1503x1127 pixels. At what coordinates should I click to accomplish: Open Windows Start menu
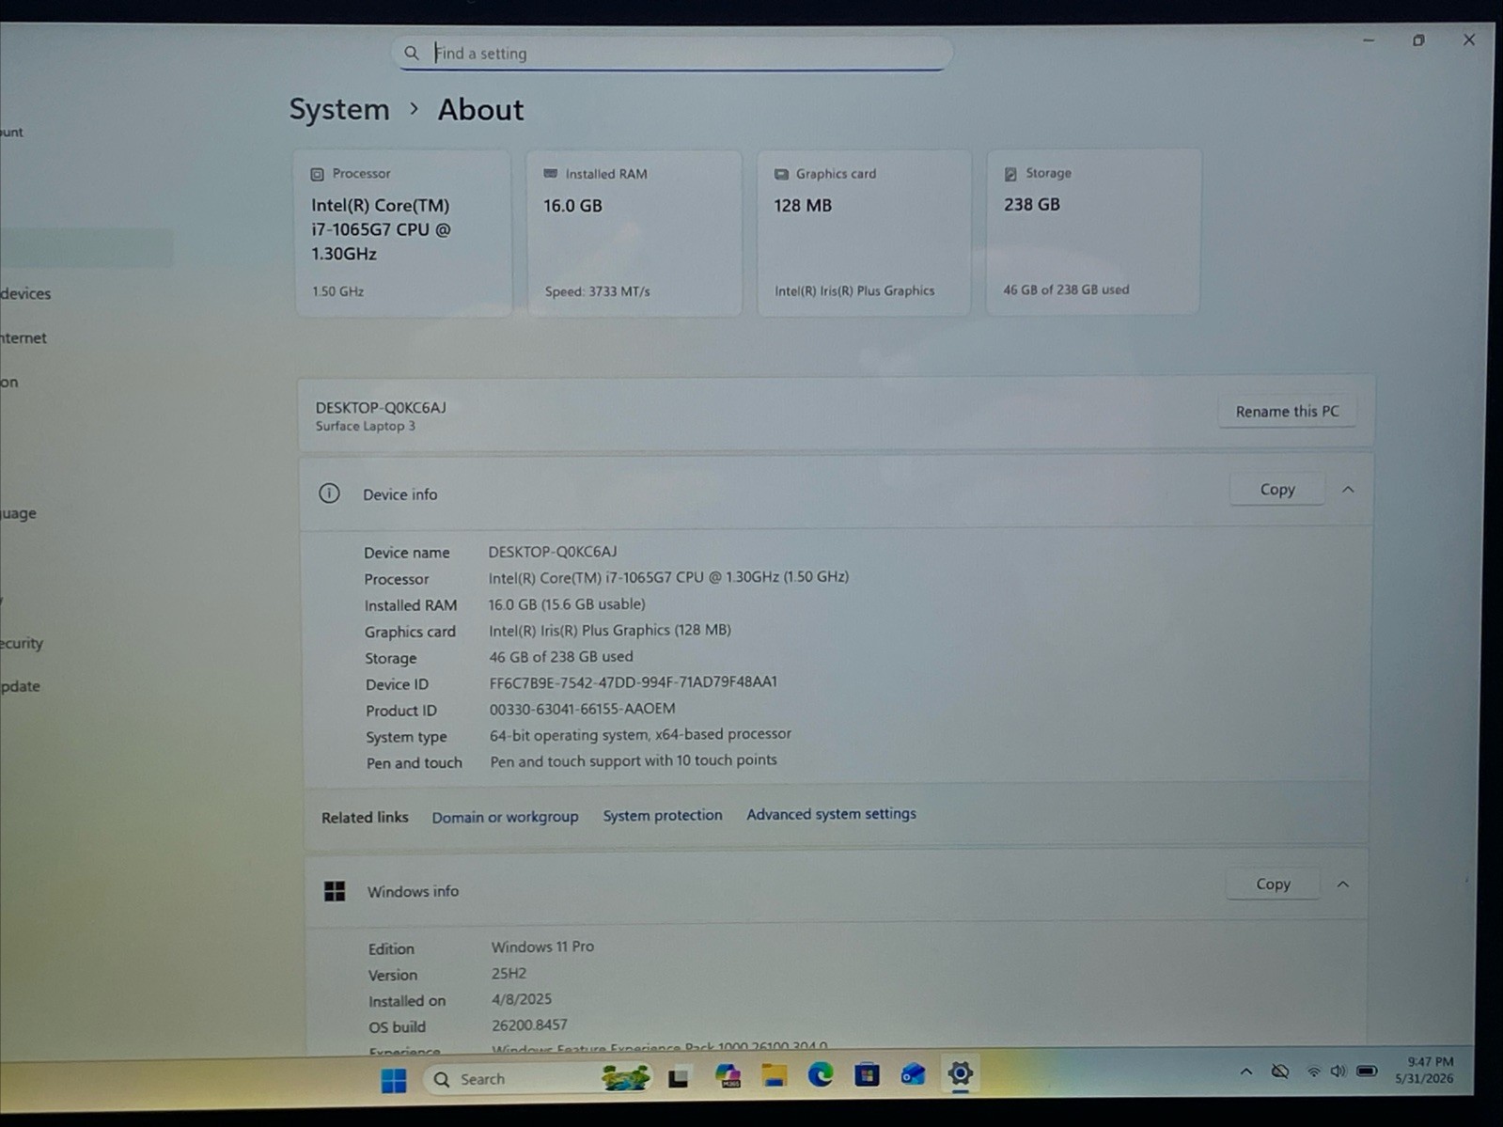pos(394,1081)
